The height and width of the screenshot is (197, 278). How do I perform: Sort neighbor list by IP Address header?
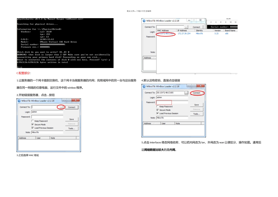186,30
